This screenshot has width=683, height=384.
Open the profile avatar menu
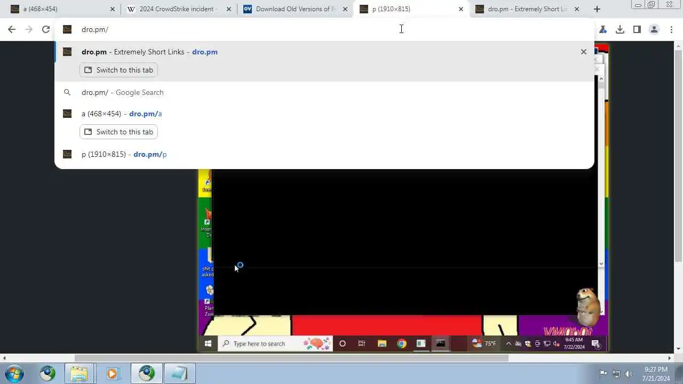[654, 30]
